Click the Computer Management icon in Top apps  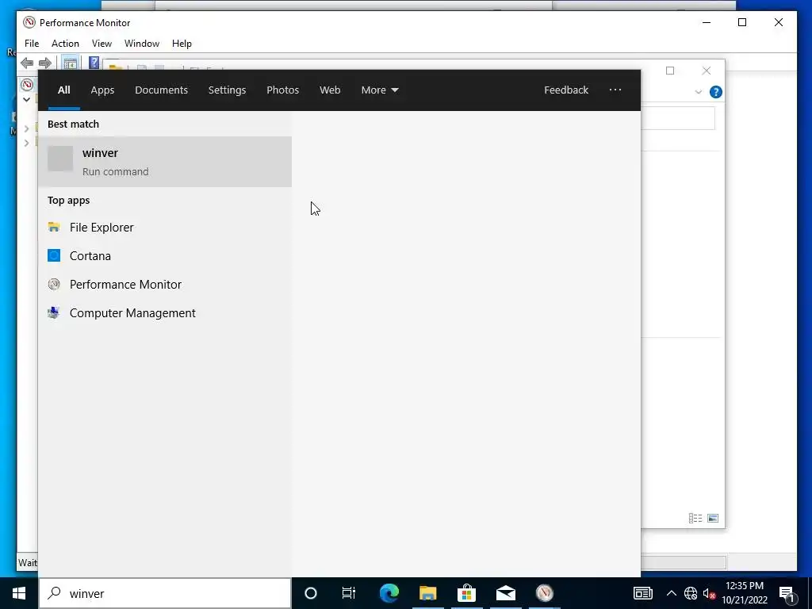coord(53,312)
